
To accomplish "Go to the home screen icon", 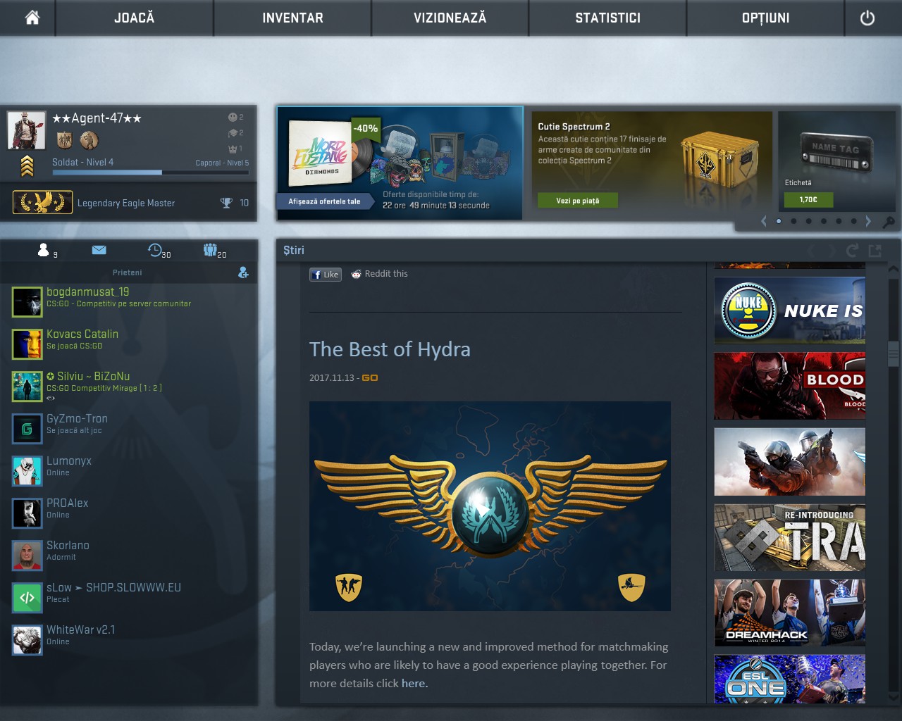I will 32,18.
